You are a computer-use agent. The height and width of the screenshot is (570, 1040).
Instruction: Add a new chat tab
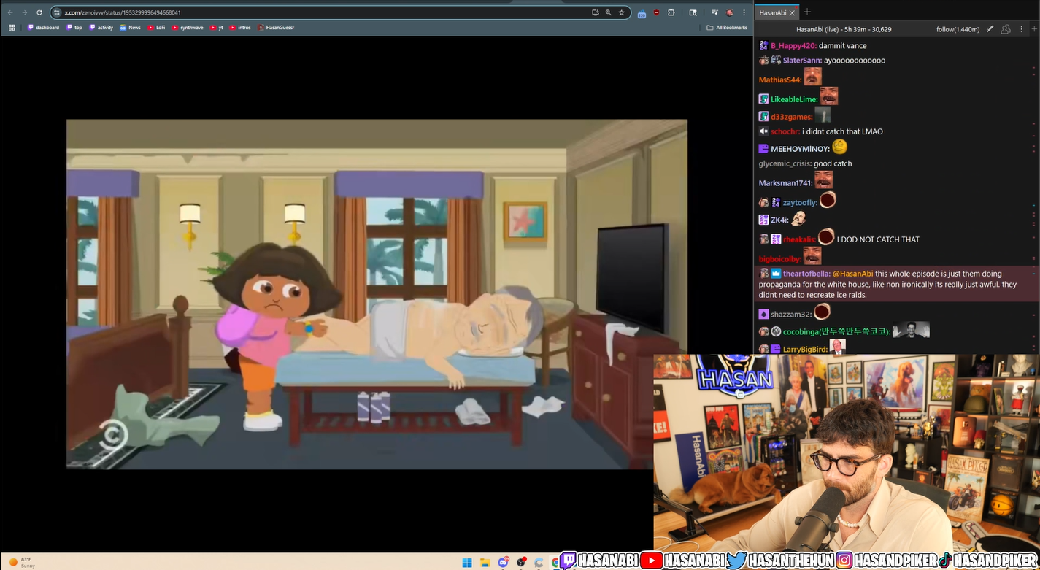(807, 12)
